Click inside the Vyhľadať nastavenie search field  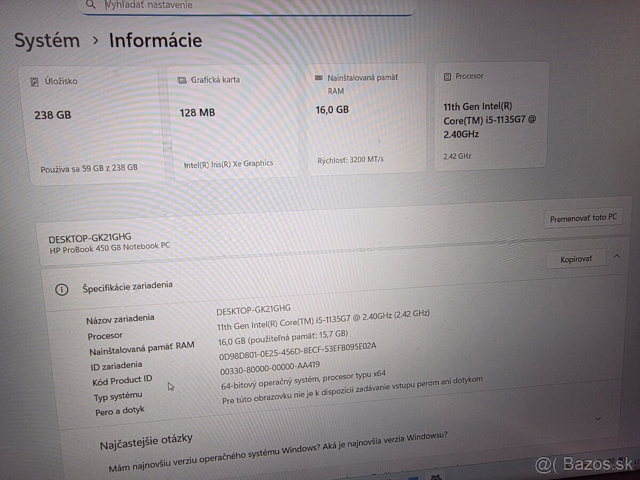(x=213, y=5)
